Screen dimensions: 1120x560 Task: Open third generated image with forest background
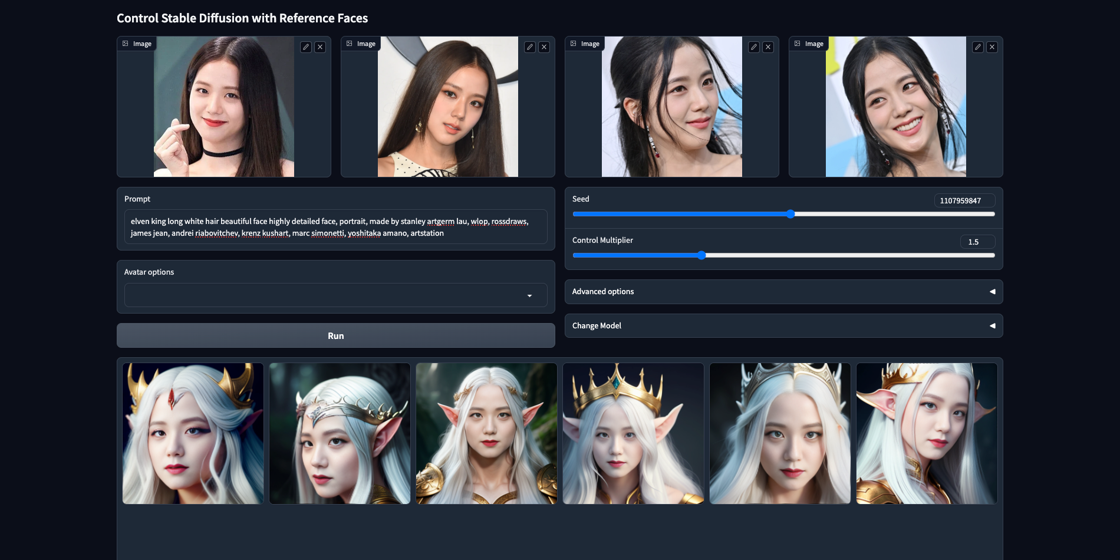[487, 433]
